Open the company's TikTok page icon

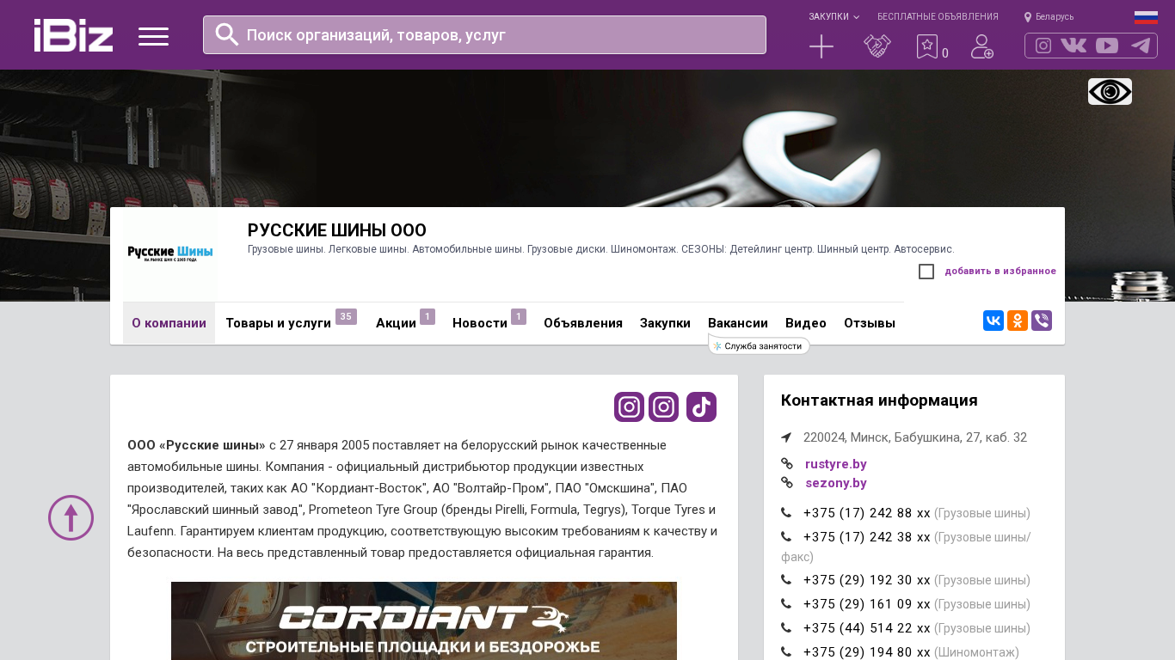(702, 407)
